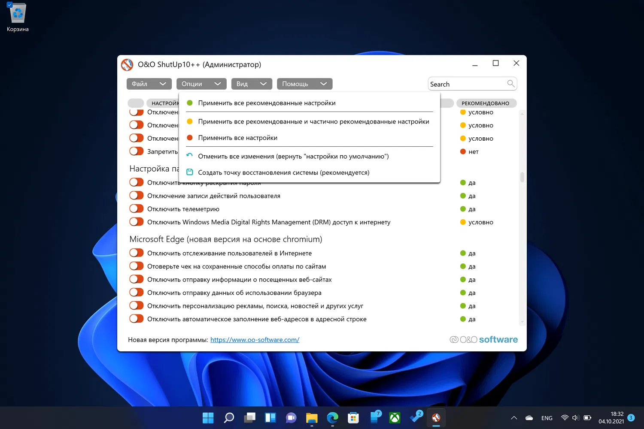
Task: Click the O&O ShutUp10++ title bar icon
Action: [x=127, y=65]
